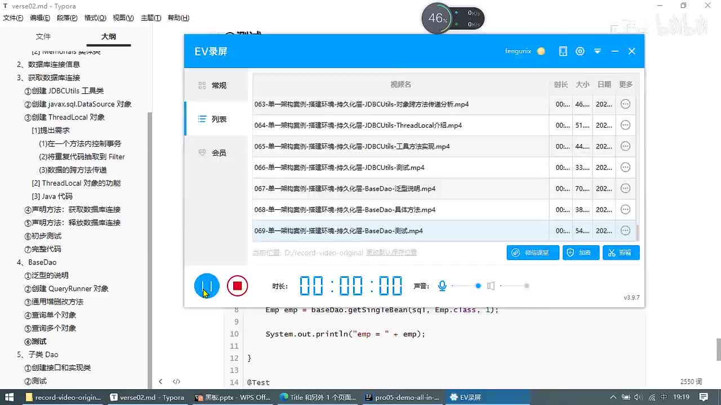The image size is (721, 405).
Task: Pause recording with the blue pause button
Action: pos(207,286)
